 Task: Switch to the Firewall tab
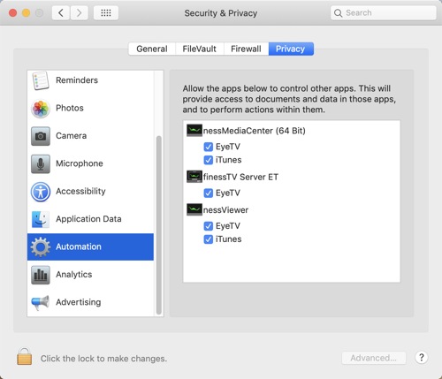coord(246,49)
